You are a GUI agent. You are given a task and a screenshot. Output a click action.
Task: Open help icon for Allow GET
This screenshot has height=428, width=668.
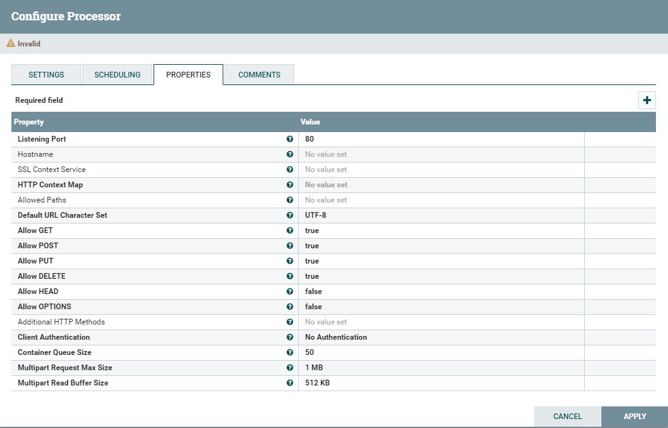(290, 231)
